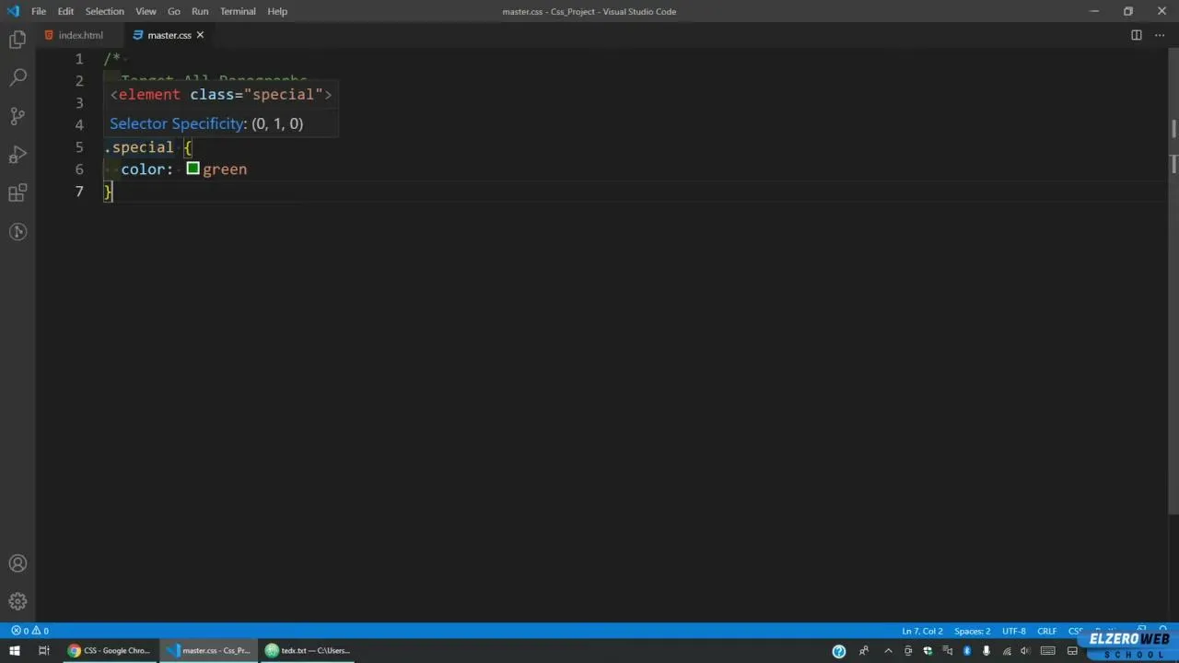1179x663 pixels.
Task: Click the green color swatch on line 6
Action: [193, 169]
